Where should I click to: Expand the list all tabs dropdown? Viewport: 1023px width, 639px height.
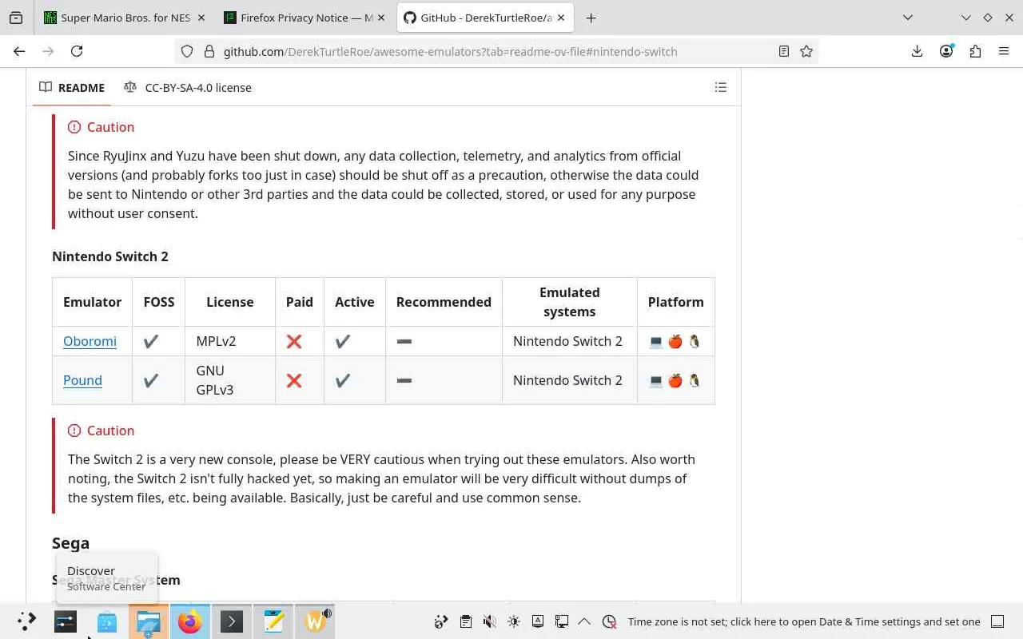pyautogui.click(x=908, y=18)
